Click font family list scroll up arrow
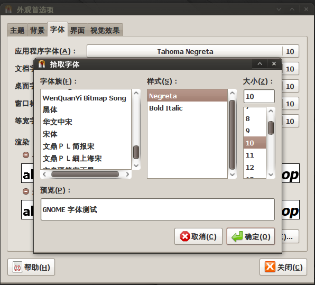This screenshot has width=315, height=285. [x=136, y=93]
